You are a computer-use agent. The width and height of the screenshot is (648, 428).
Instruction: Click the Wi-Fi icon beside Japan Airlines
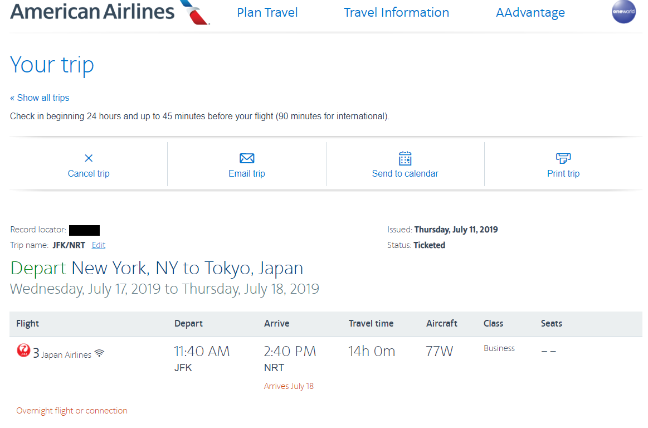pos(99,353)
